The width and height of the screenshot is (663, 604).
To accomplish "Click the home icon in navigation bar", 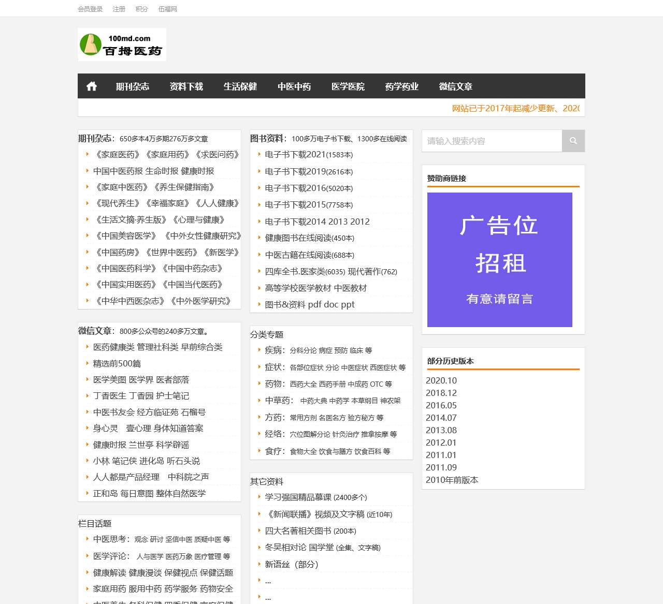I will coord(92,86).
